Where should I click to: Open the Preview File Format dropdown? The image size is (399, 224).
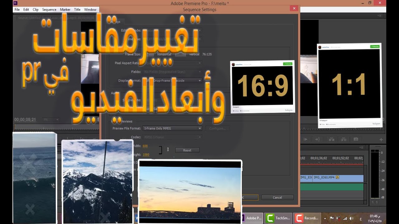click(x=172, y=128)
